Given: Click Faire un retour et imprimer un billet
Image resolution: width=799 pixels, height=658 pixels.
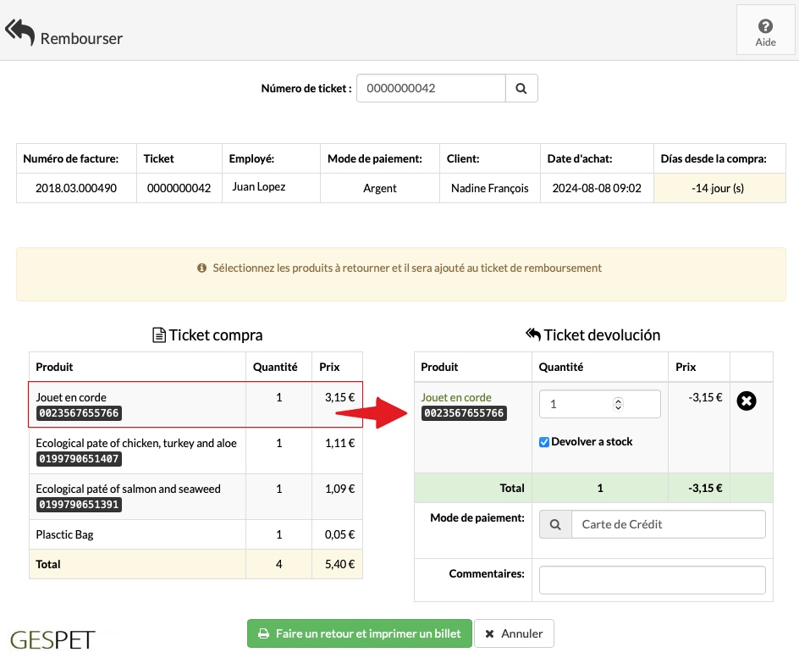Looking at the screenshot, I should pyautogui.click(x=359, y=633).
